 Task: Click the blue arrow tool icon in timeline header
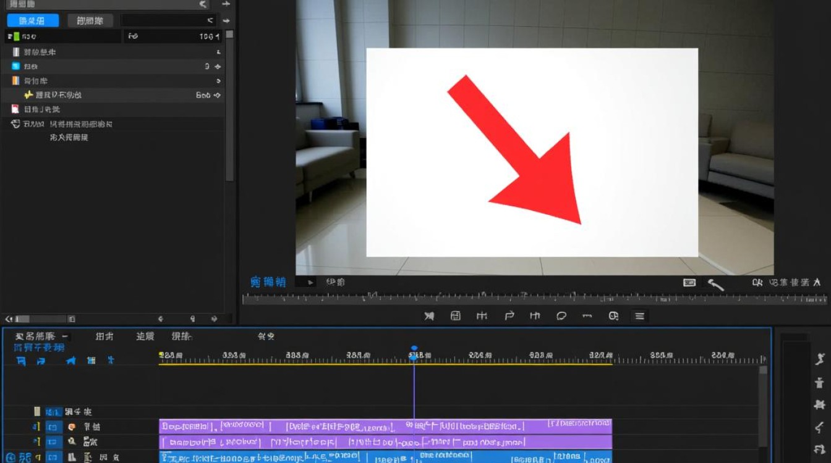[71, 361]
